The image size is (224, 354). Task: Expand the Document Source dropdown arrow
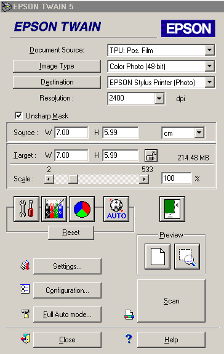pos(210,50)
